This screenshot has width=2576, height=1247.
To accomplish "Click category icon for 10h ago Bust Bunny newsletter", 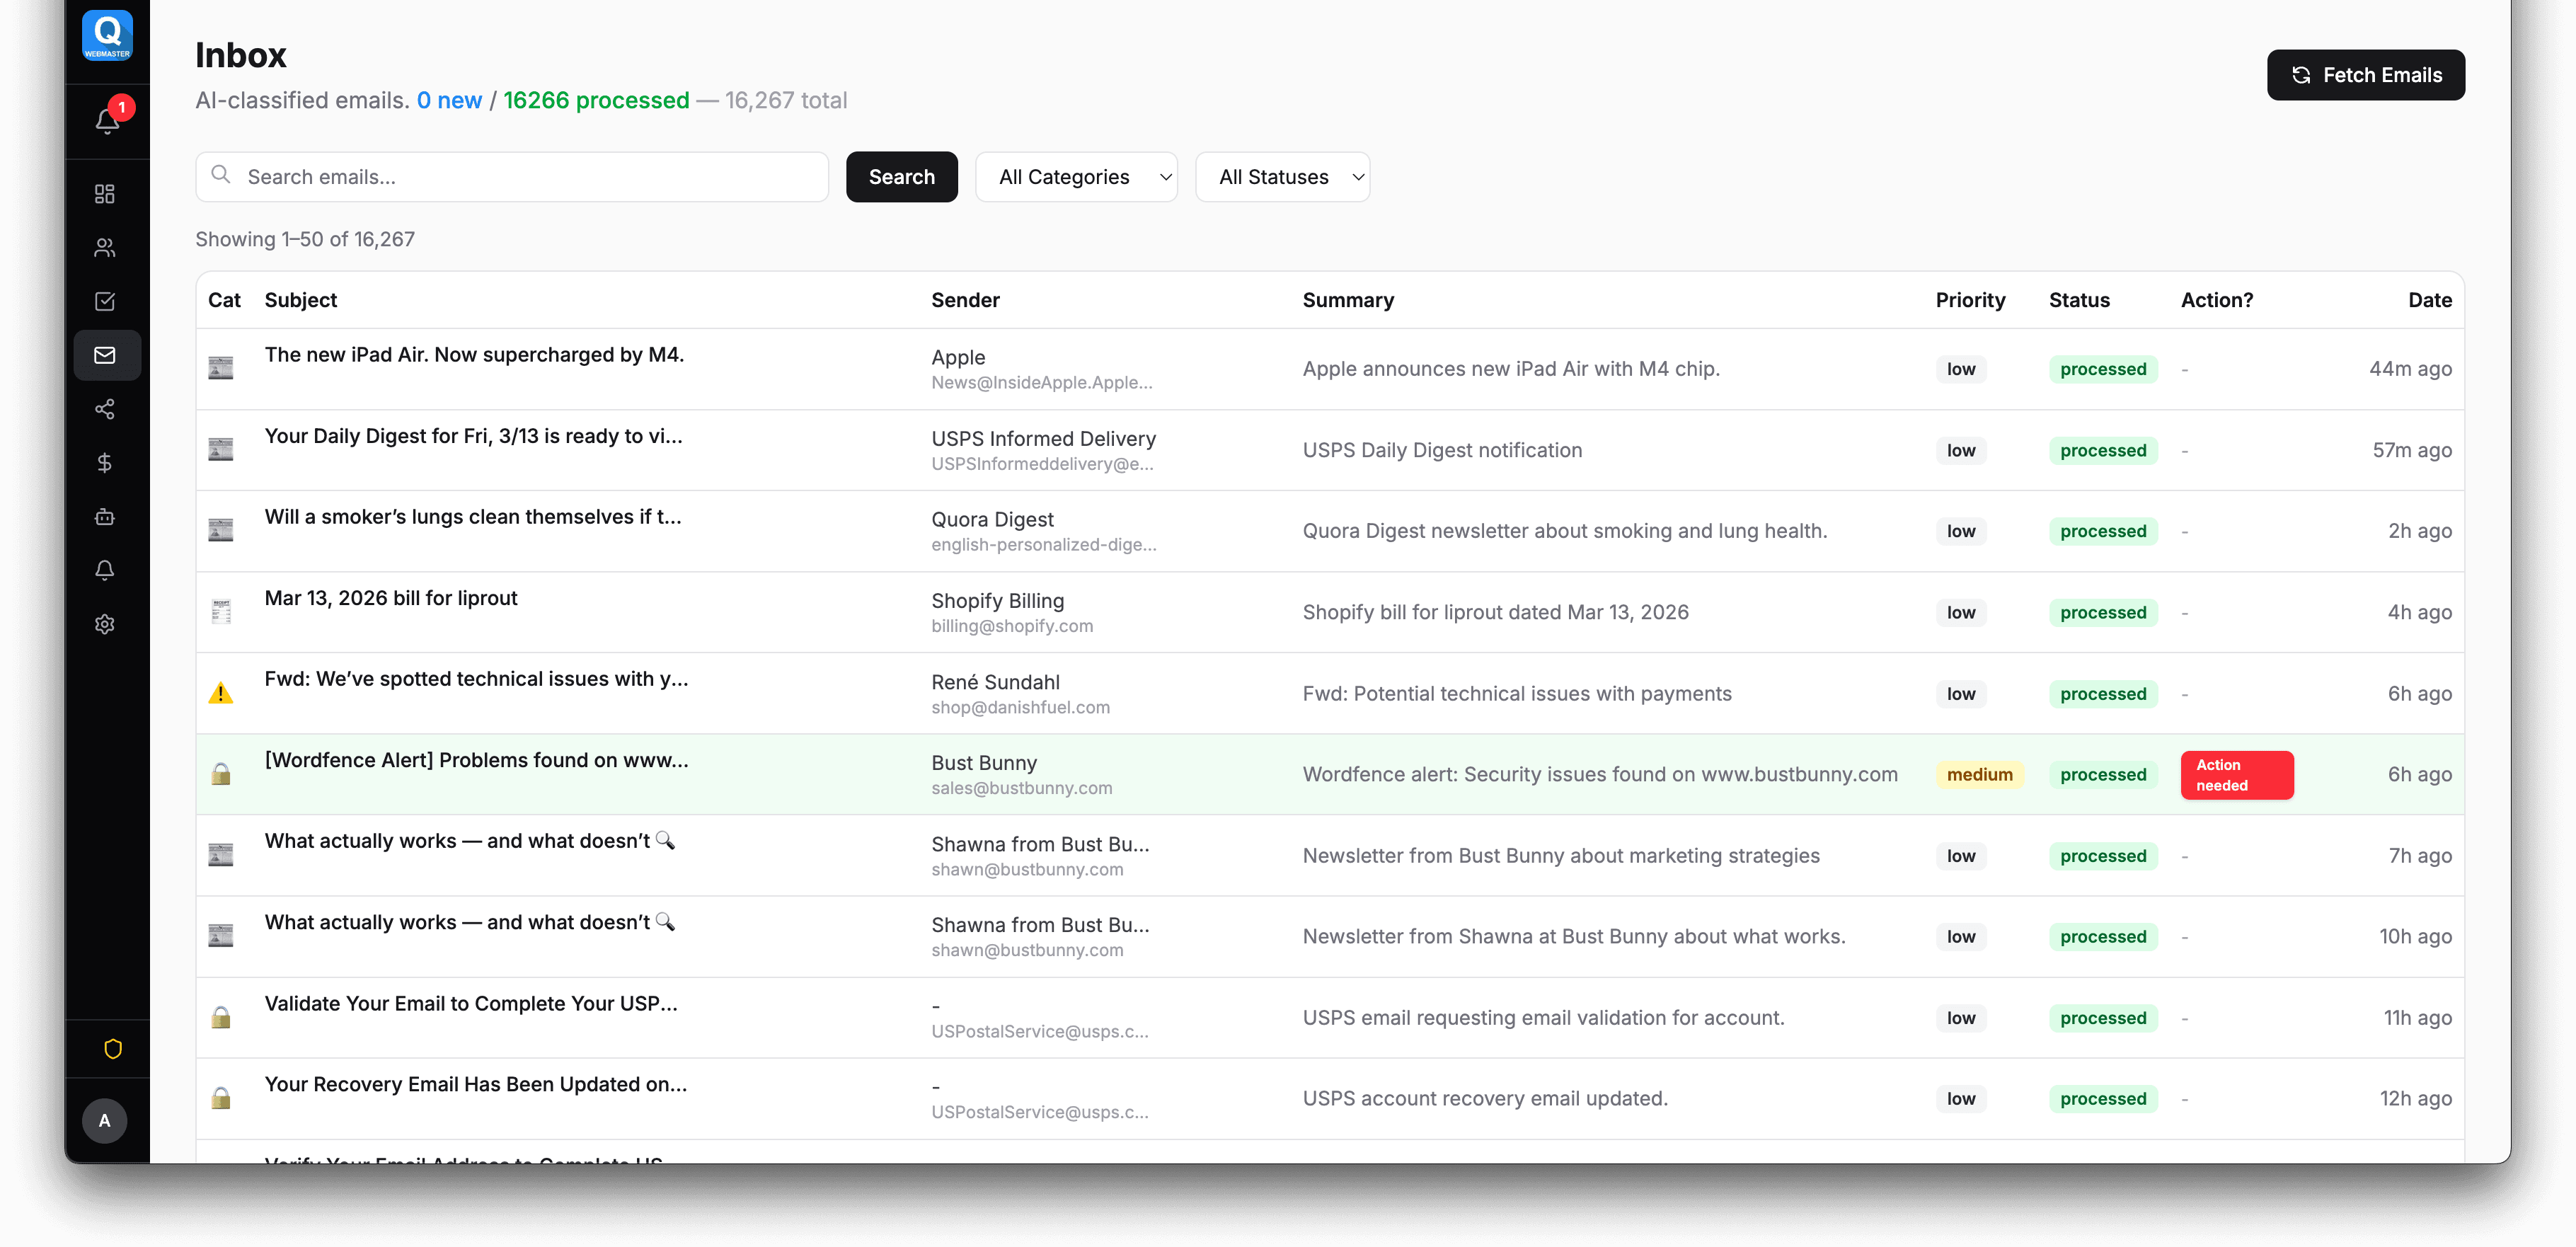I will 221,936.
